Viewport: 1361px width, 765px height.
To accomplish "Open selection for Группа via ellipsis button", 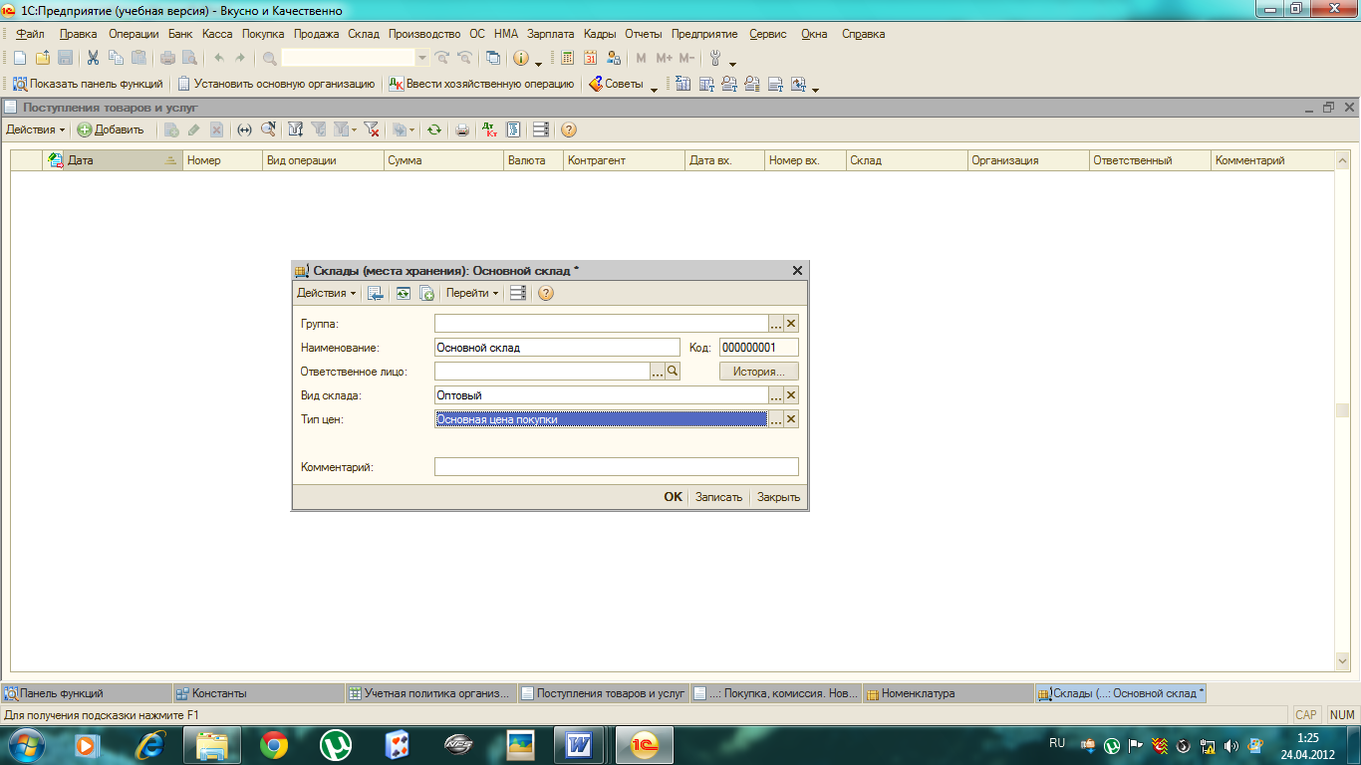I will (776, 324).
